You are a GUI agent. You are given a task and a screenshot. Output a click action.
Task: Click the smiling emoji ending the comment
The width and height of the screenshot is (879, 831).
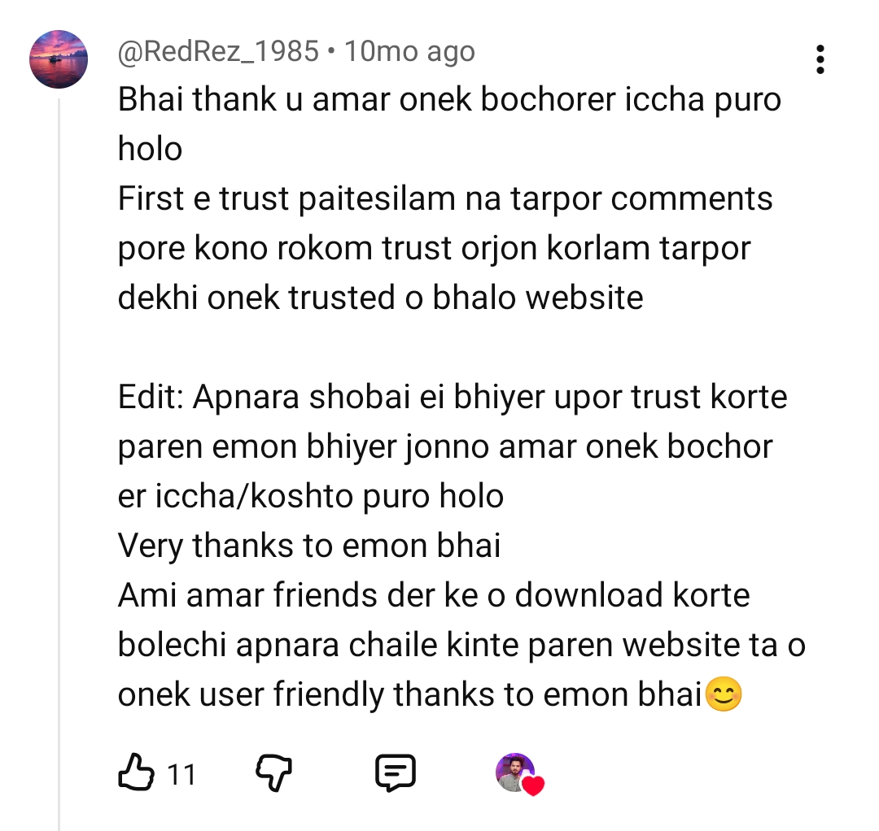point(724,694)
